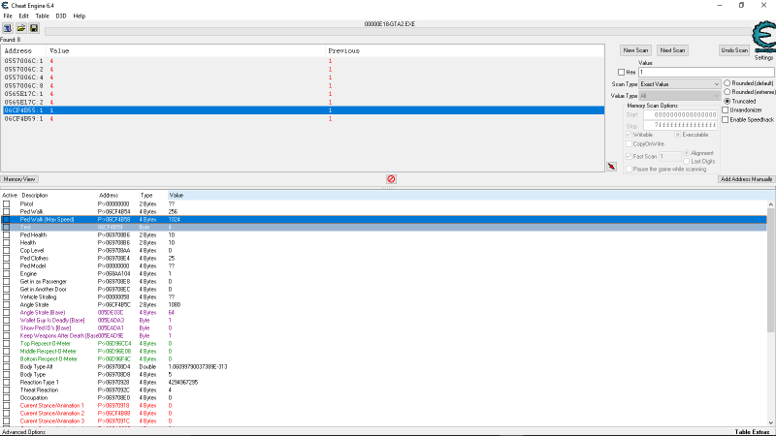Click the open file folder icon

pyautogui.click(x=20, y=28)
